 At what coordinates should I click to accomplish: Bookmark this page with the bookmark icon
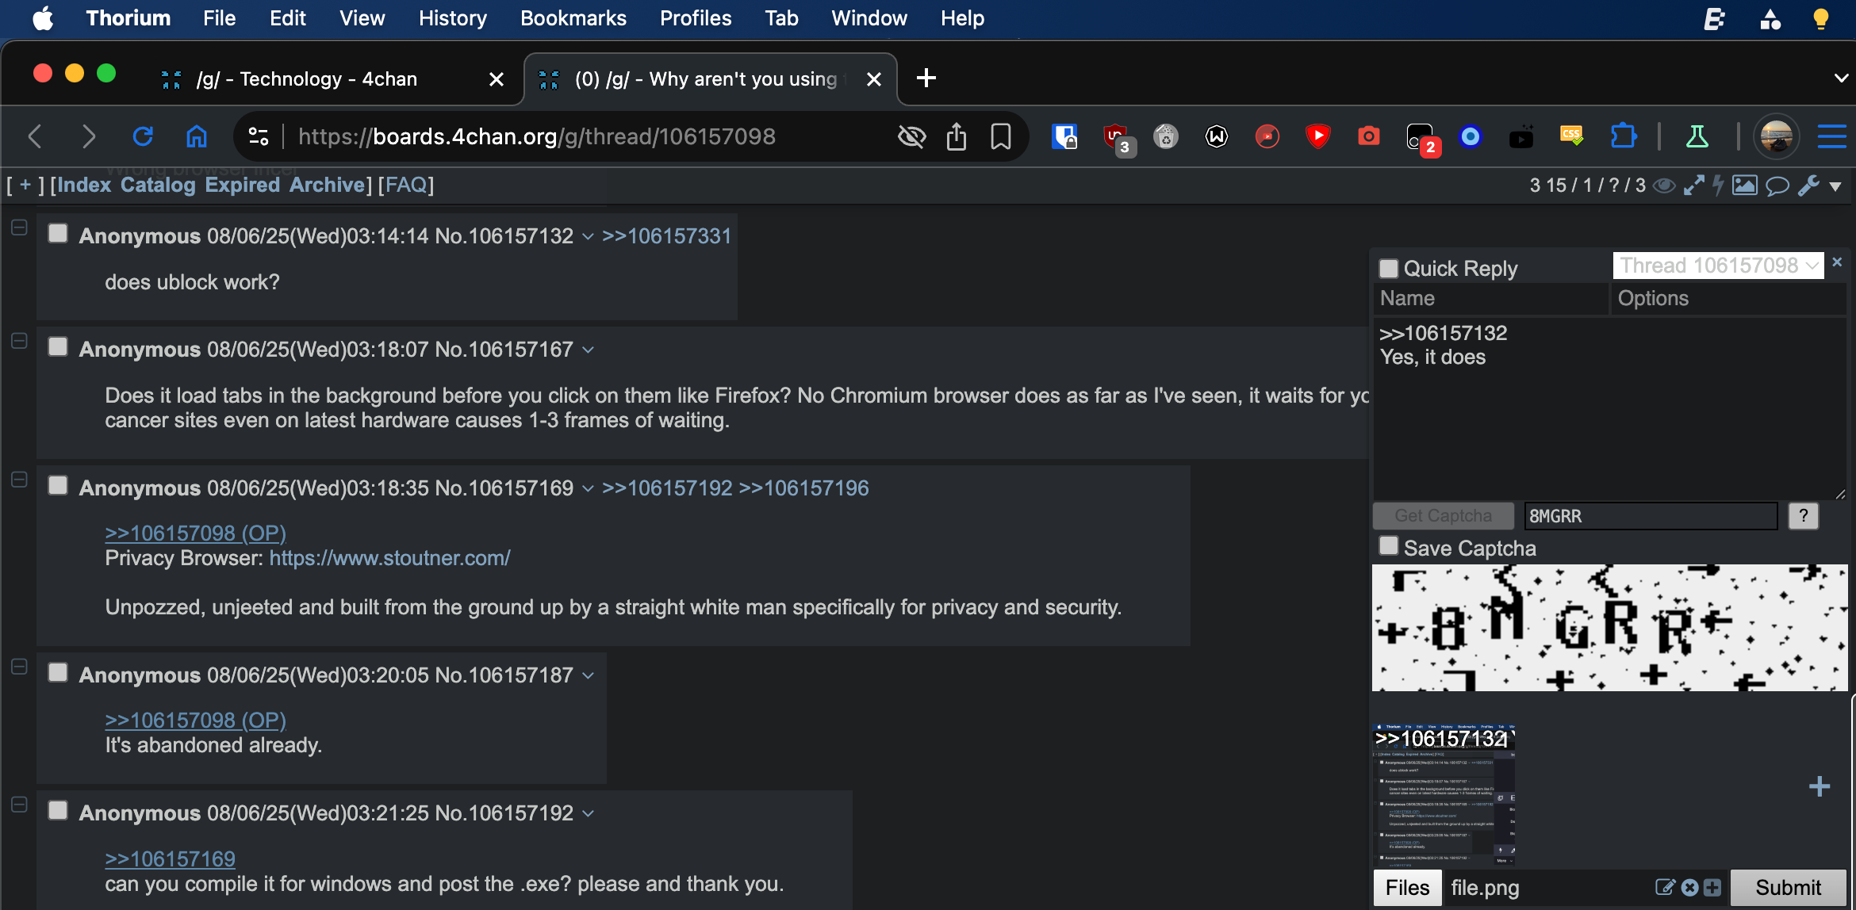1001,137
